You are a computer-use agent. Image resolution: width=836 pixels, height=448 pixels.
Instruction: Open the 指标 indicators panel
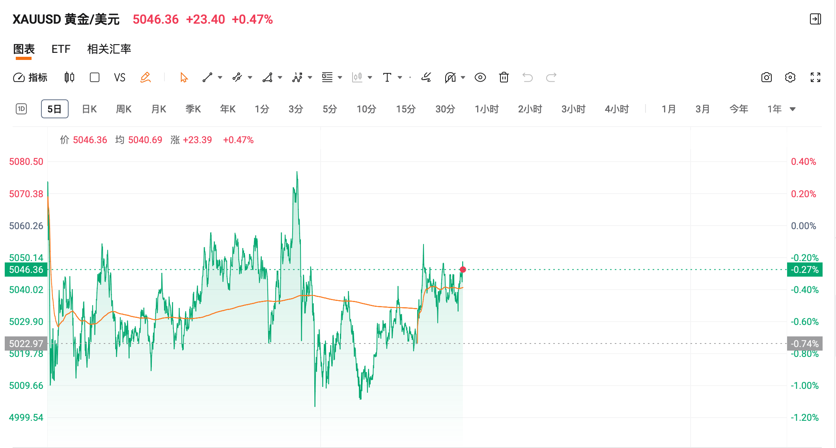[x=30, y=77]
